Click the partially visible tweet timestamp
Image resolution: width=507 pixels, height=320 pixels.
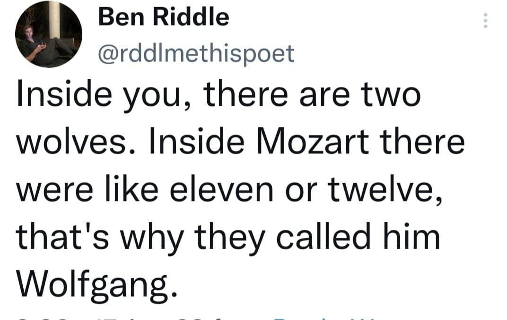click(95, 317)
